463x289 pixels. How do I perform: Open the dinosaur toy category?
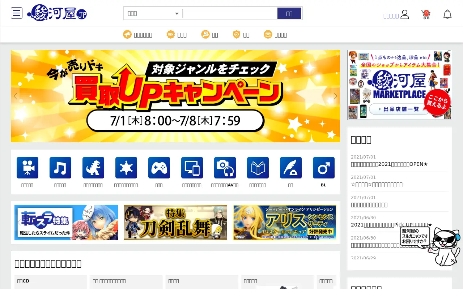coord(93,168)
